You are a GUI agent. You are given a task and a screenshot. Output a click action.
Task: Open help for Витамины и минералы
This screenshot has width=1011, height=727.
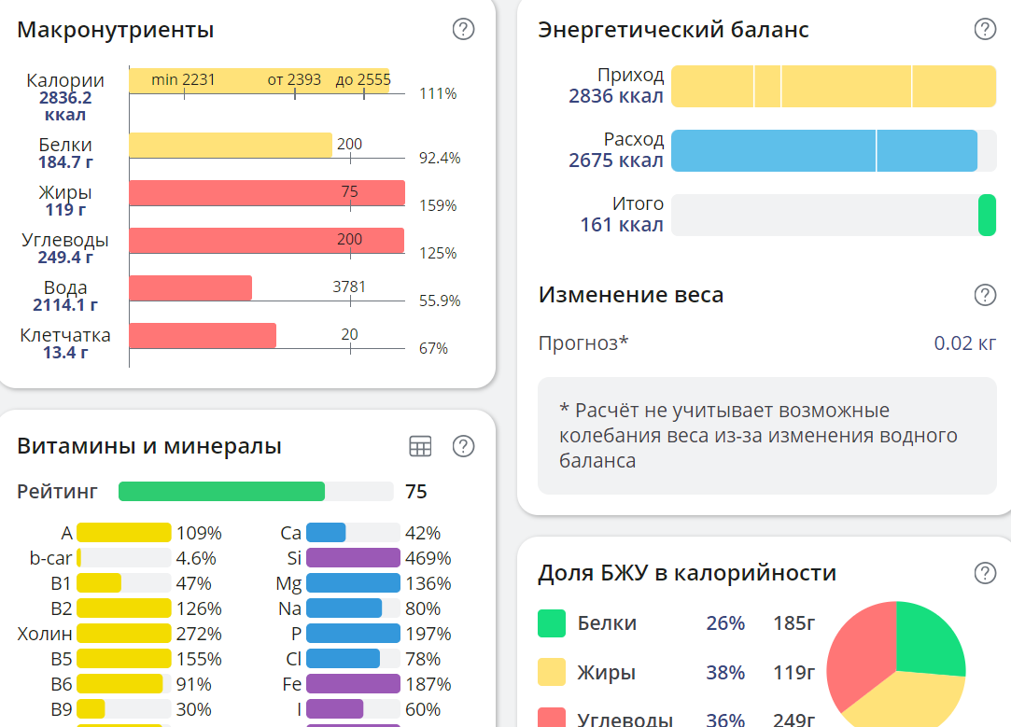pos(463,446)
